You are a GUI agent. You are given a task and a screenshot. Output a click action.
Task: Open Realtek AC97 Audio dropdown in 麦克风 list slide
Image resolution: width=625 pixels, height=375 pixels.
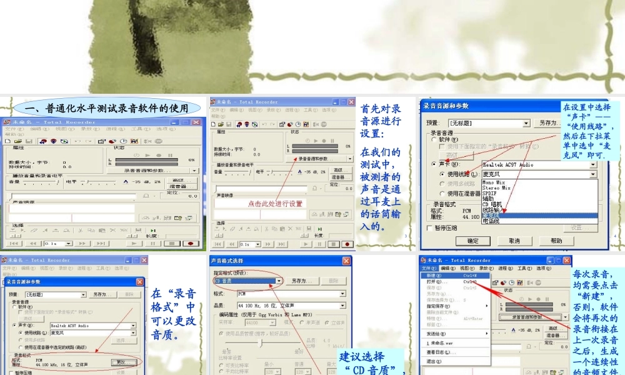(593, 164)
